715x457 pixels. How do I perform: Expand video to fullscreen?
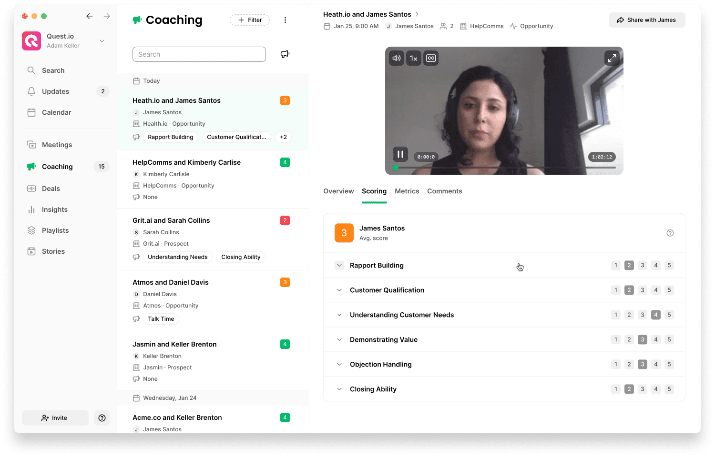[612, 58]
